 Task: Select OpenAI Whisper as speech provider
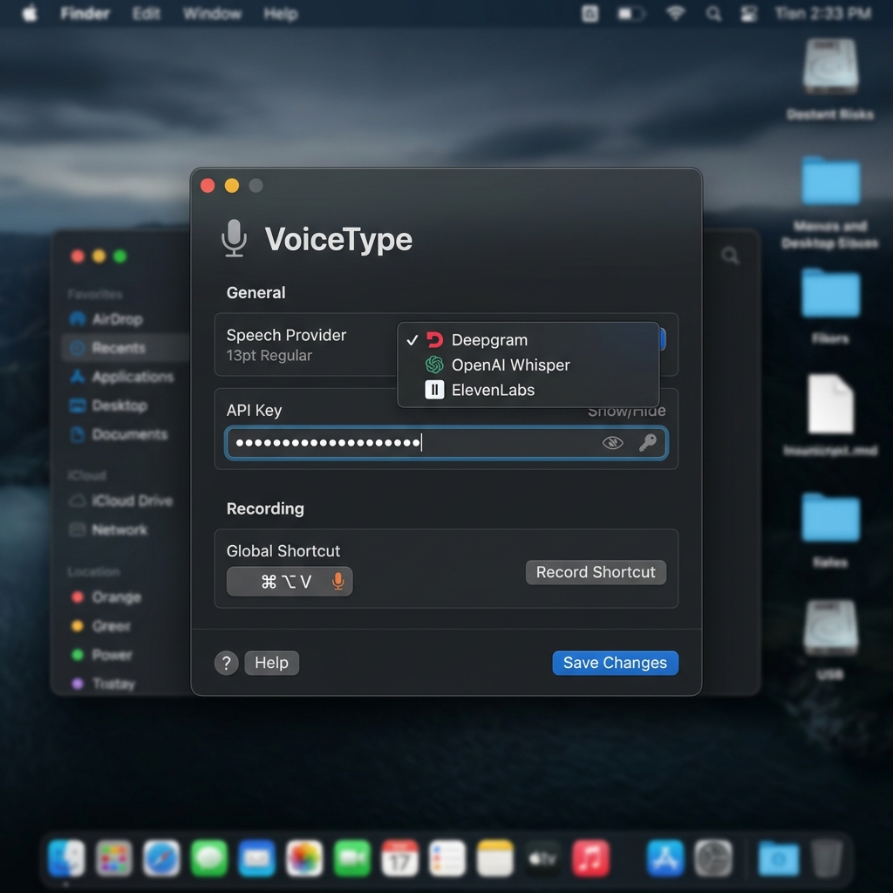[510, 365]
